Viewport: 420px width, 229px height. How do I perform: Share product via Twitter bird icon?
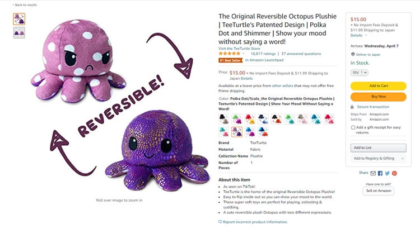pos(388,173)
